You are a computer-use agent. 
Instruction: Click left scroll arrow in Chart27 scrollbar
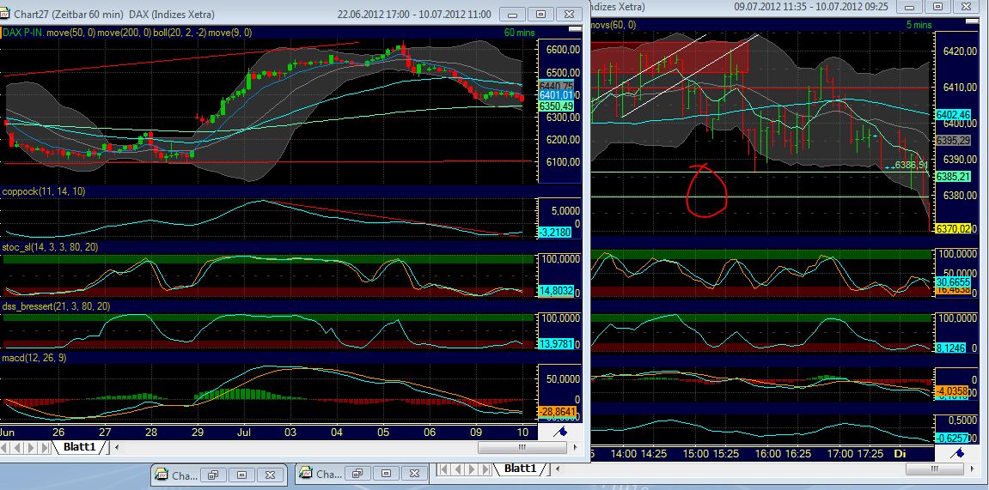coord(116,448)
